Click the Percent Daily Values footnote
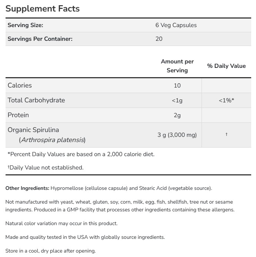 click(81, 154)
